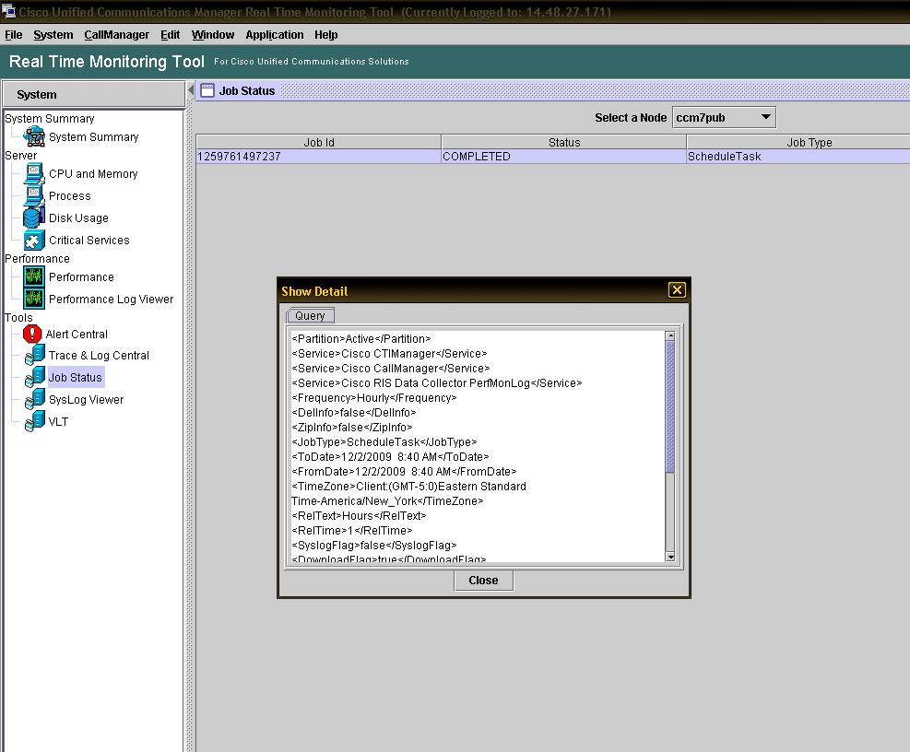The width and height of the screenshot is (910, 752).
Task: Click the Job Status panel window icon
Action: [207, 90]
